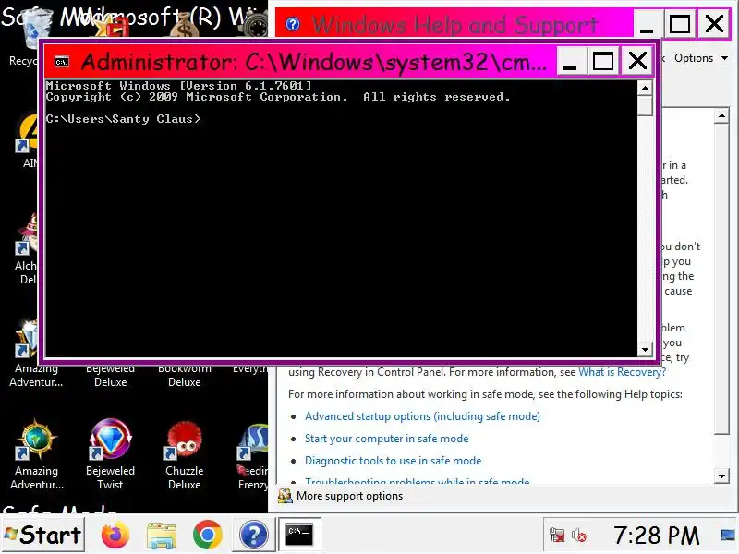Screen dimensions: 739x554
Task: Click the taskbar clock showing 7:28 PM
Action: pos(656,536)
